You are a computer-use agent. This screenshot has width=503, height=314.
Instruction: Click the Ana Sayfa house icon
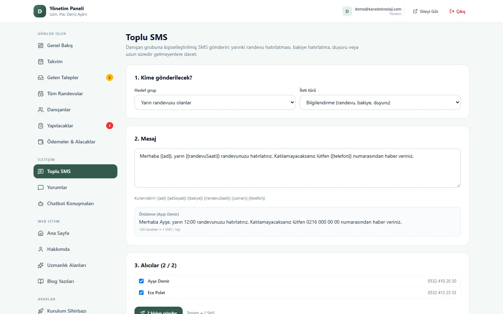click(41, 233)
